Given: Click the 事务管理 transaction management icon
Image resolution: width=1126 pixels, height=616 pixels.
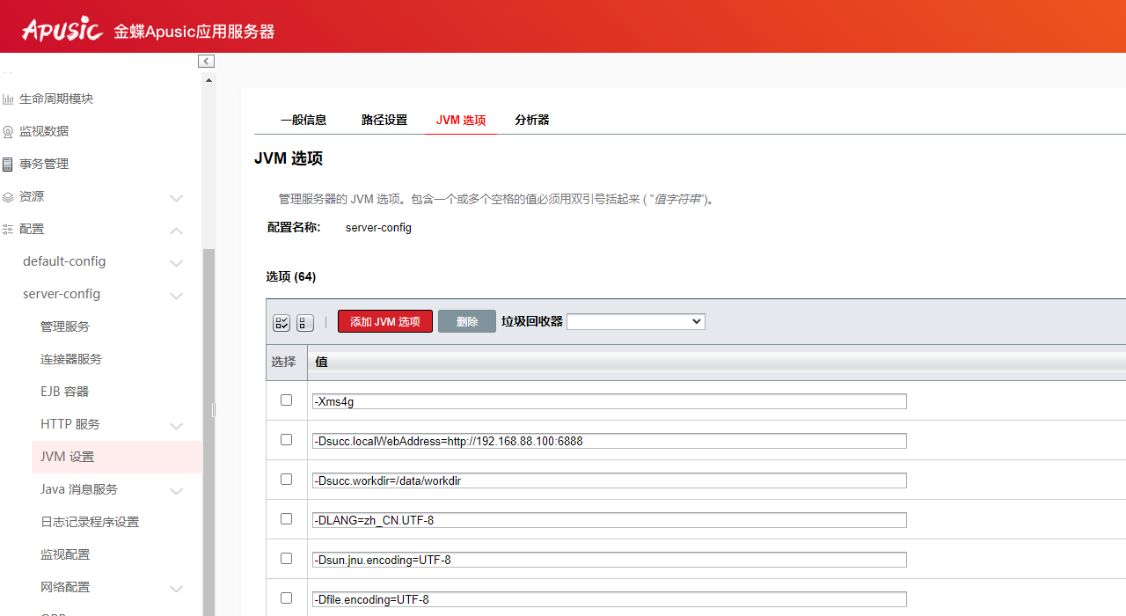Looking at the screenshot, I should (x=9, y=163).
